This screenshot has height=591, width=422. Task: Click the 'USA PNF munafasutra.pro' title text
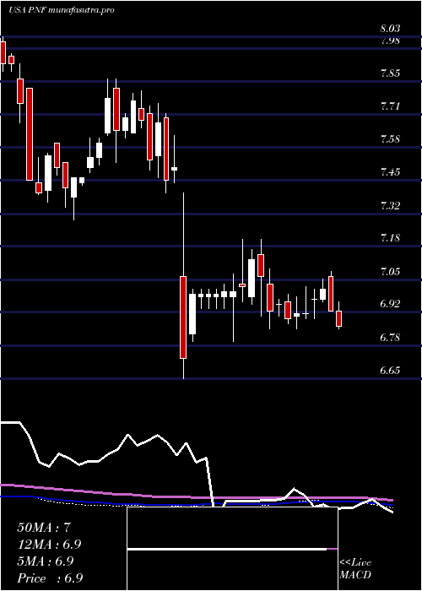(62, 10)
